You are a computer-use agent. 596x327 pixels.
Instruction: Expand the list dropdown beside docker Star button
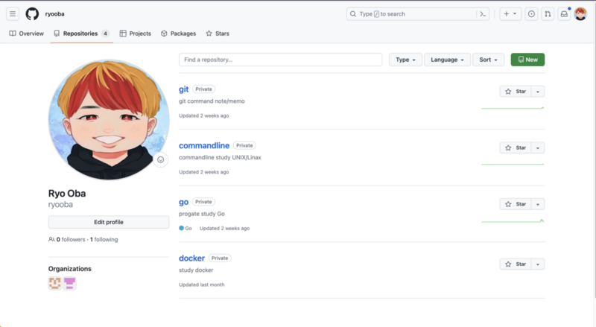[537, 264]
